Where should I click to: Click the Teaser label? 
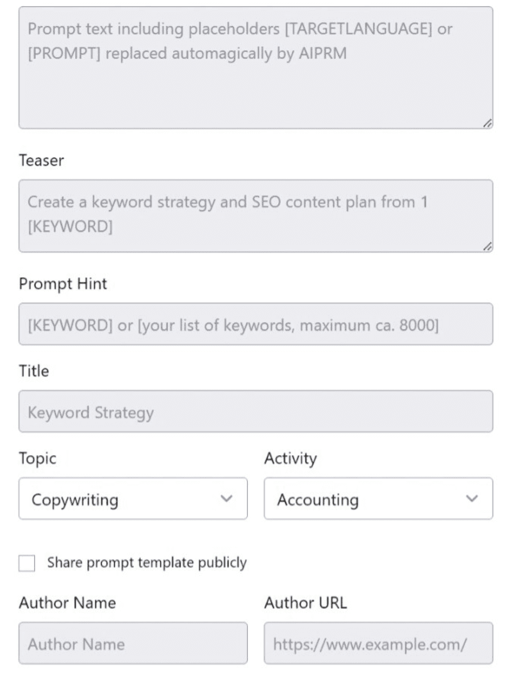coord(40,161)
